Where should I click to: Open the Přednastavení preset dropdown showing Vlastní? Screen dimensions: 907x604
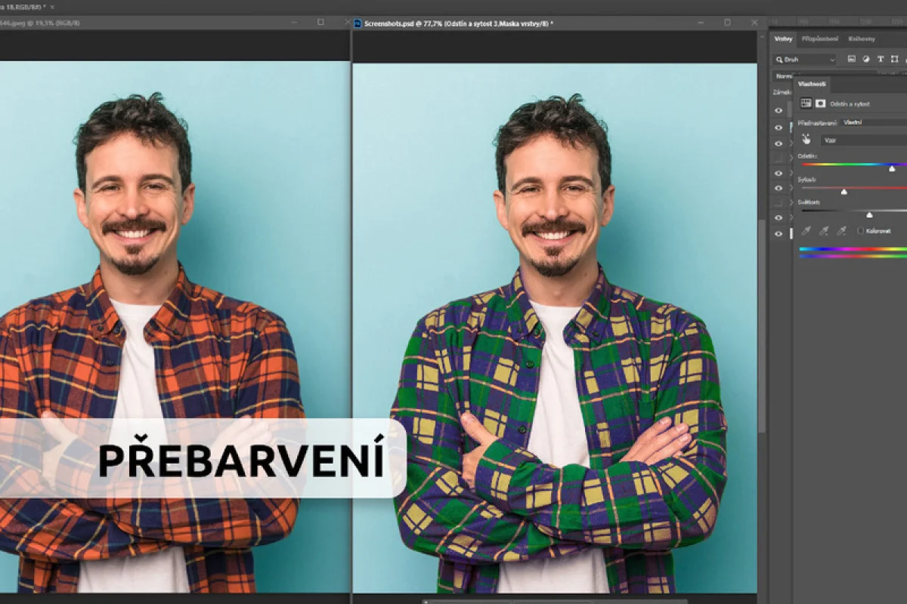click(873, 122)
